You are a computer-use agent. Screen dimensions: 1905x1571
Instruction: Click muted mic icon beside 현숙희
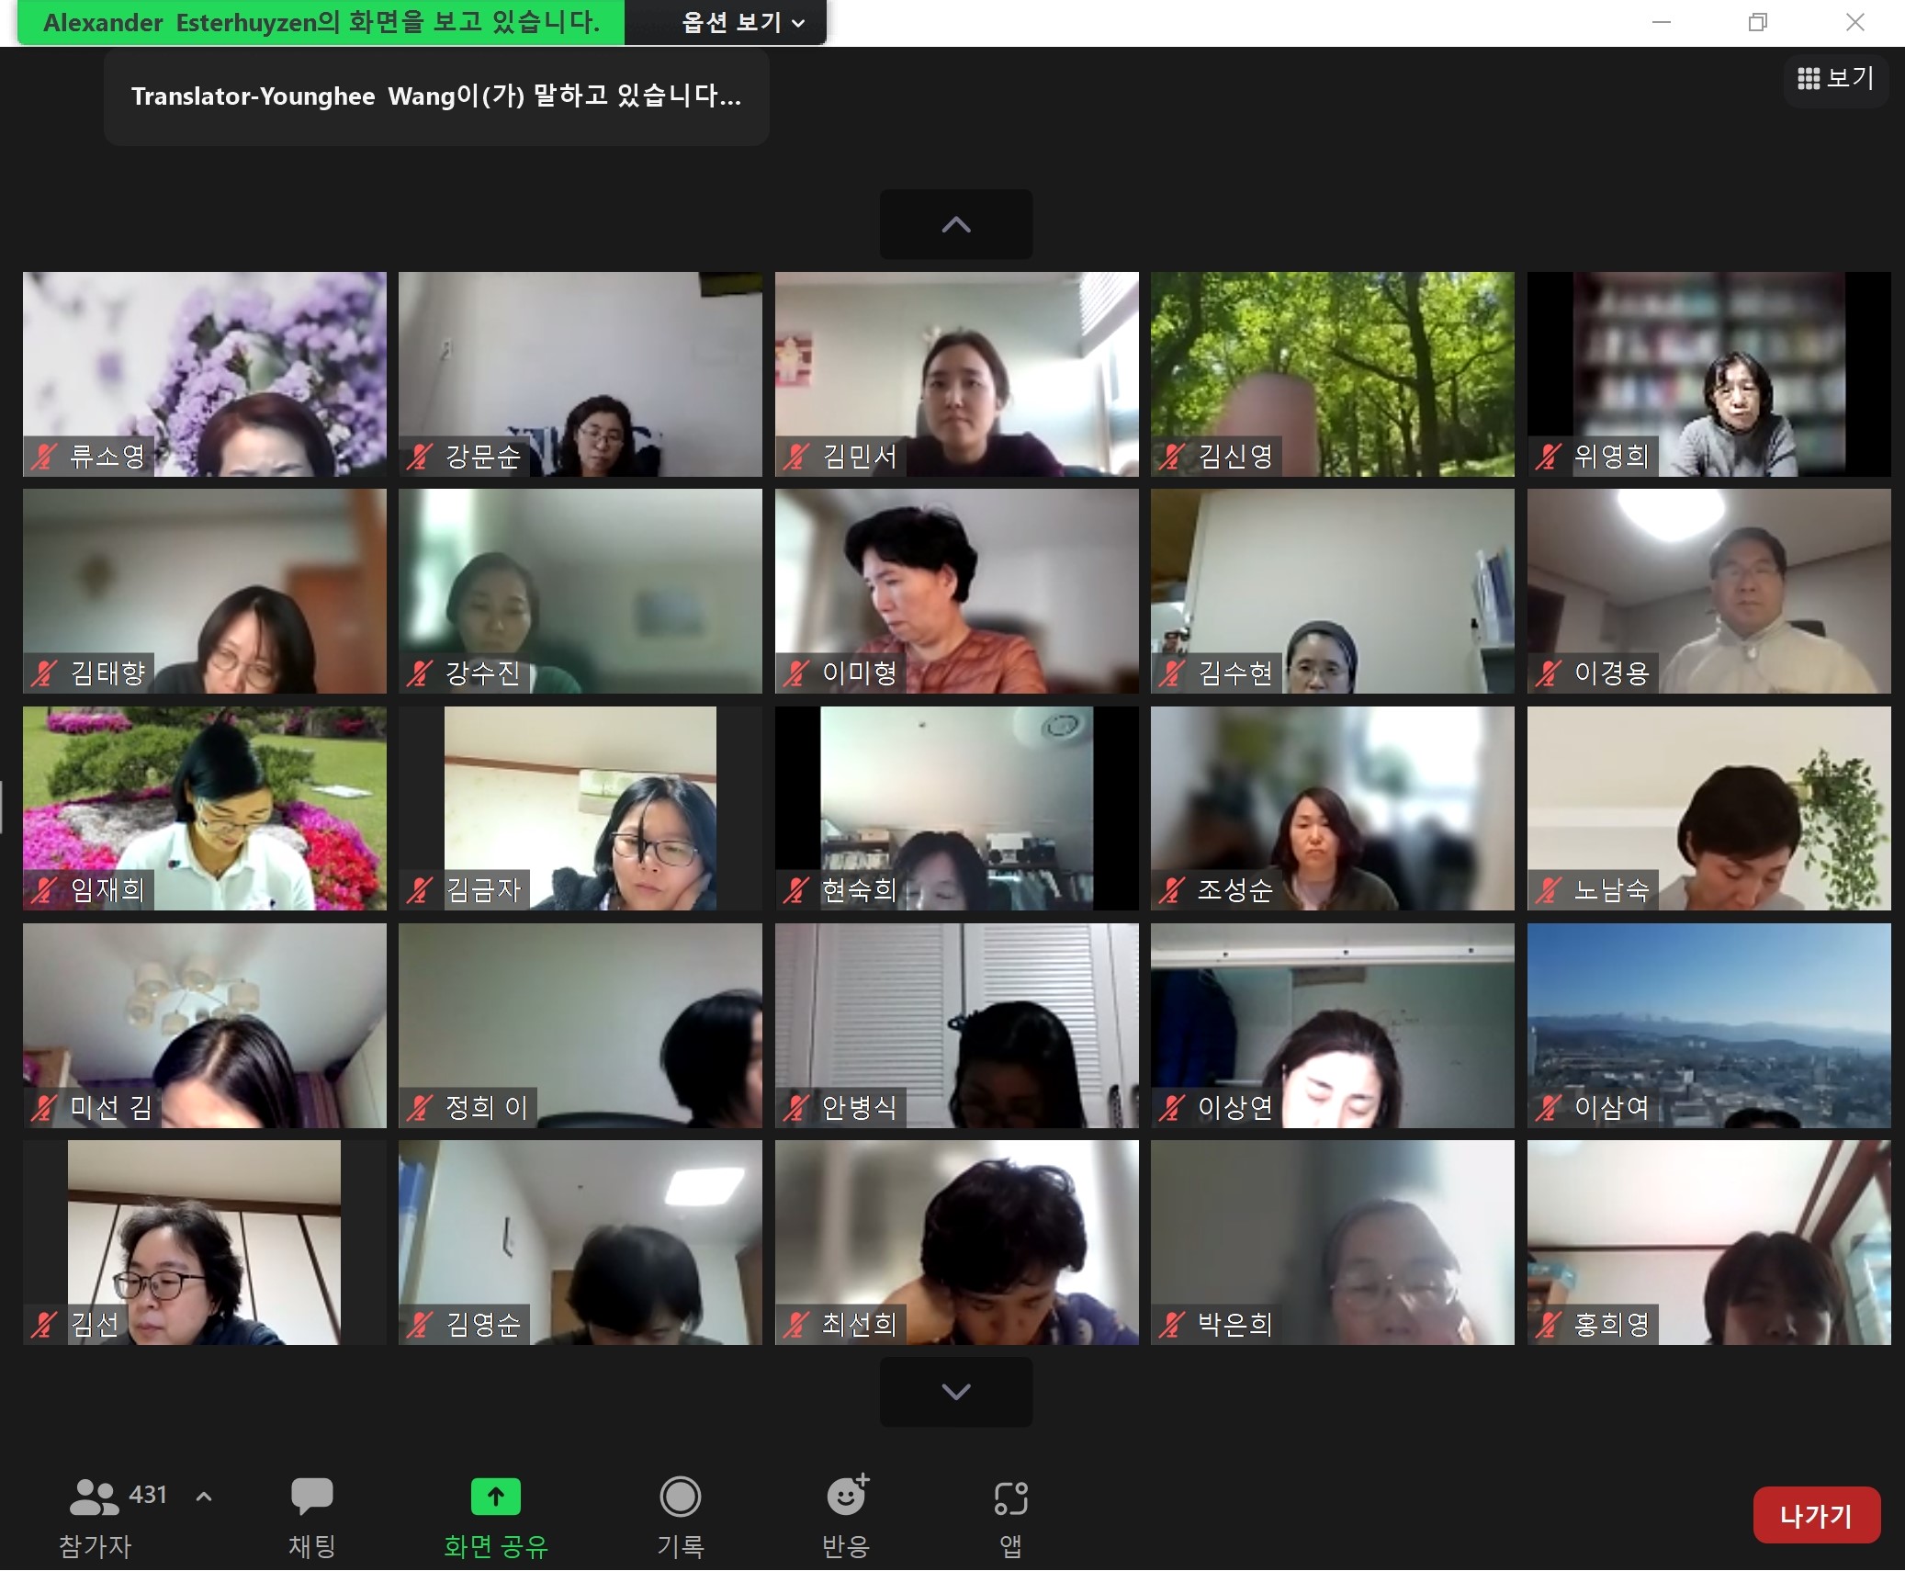click(796, 890)
